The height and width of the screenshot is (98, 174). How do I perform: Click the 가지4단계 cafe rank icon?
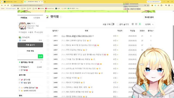click(x=20, y=37)
